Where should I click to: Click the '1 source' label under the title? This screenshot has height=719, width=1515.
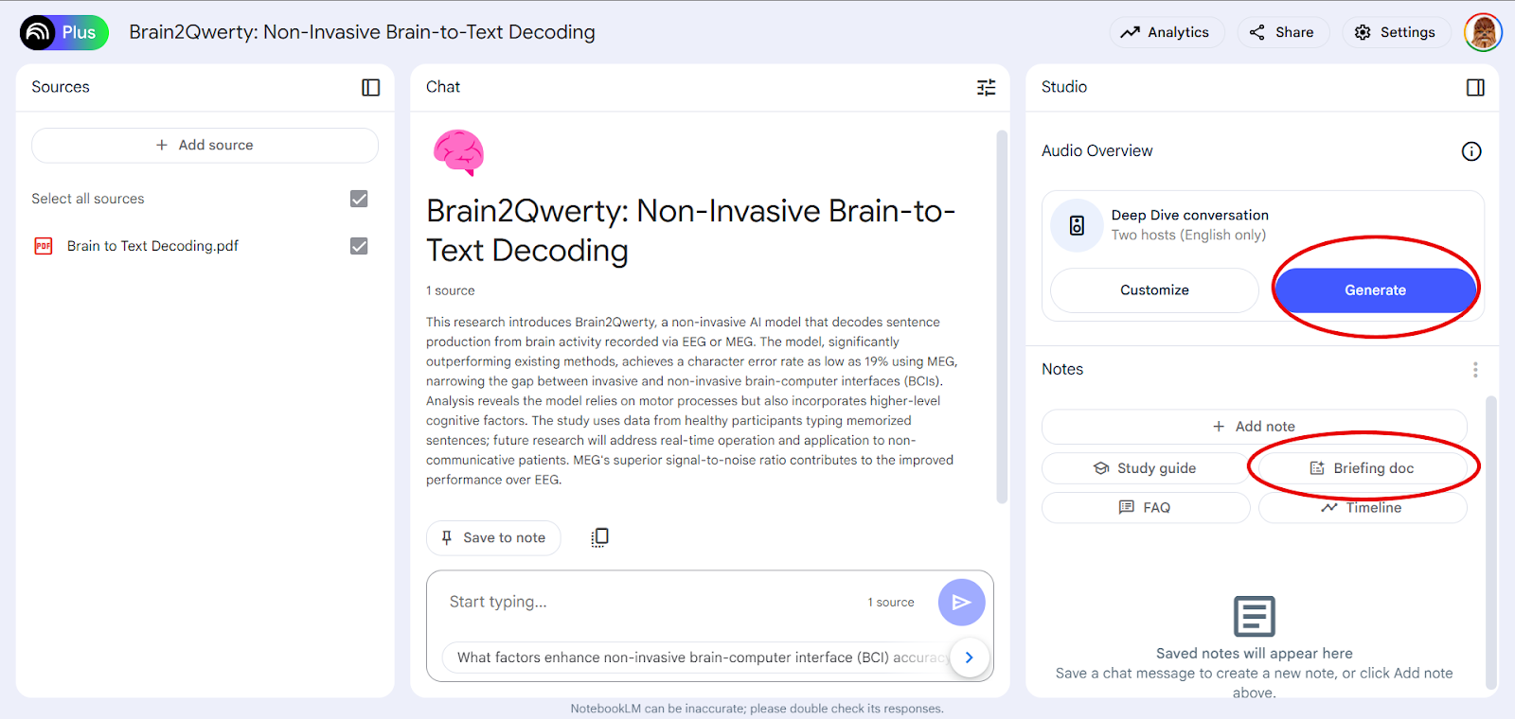451,290
